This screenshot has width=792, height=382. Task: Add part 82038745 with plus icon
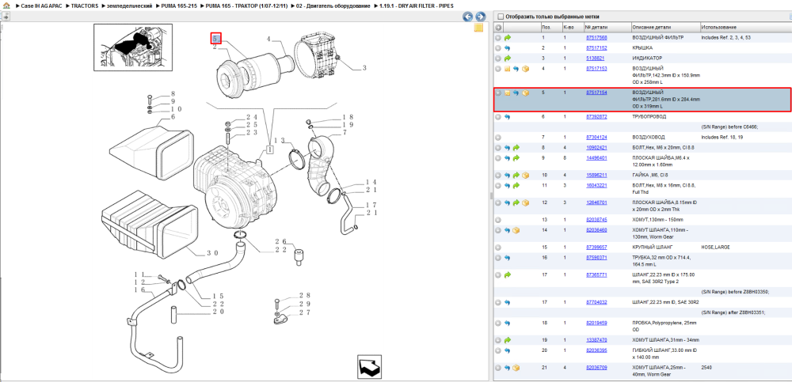pos(498,220)
